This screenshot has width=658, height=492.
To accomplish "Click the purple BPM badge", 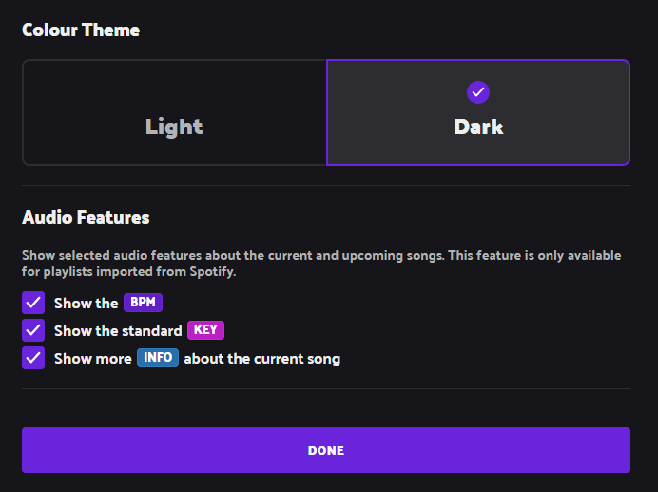I will 143,303.
